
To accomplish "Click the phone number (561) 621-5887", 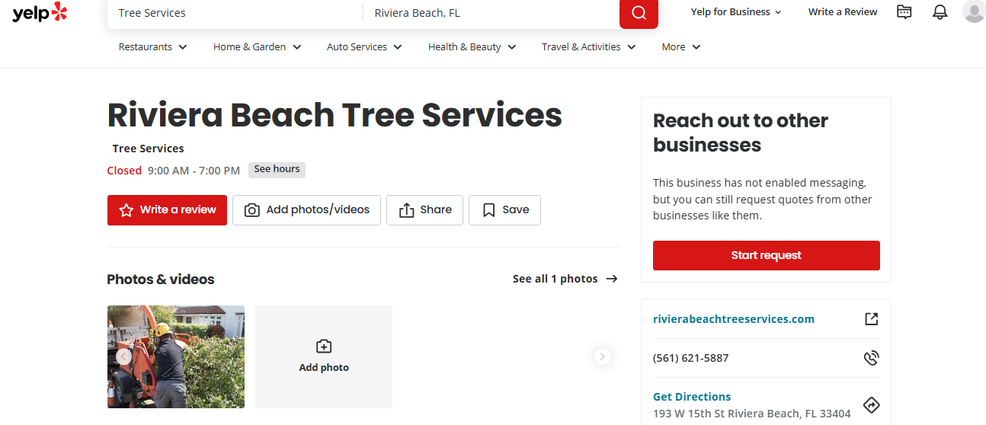I will [x=690, y=358].
